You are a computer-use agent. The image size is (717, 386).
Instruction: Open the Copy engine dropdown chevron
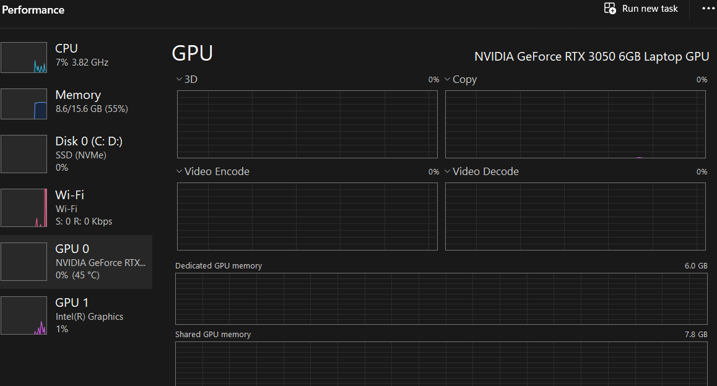tap(447, 79)
